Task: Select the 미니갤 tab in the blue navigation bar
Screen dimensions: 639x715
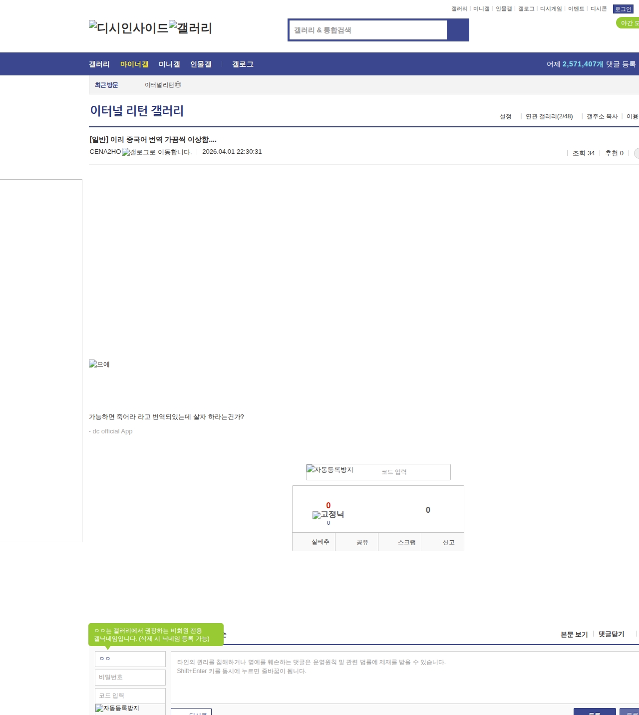Action: 169,64
